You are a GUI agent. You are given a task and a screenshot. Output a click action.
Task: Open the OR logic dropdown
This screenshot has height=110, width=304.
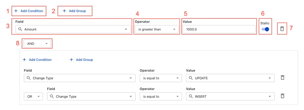[x=33, y=96]
